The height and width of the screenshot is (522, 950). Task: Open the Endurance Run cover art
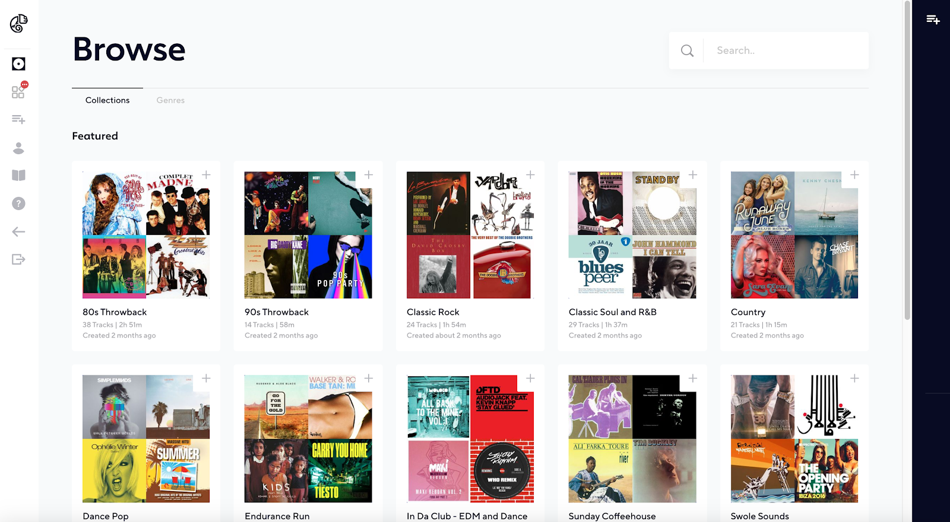click(x=308, y=439)
